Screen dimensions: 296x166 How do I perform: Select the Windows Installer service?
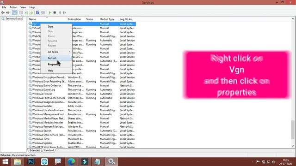(82, 106)
